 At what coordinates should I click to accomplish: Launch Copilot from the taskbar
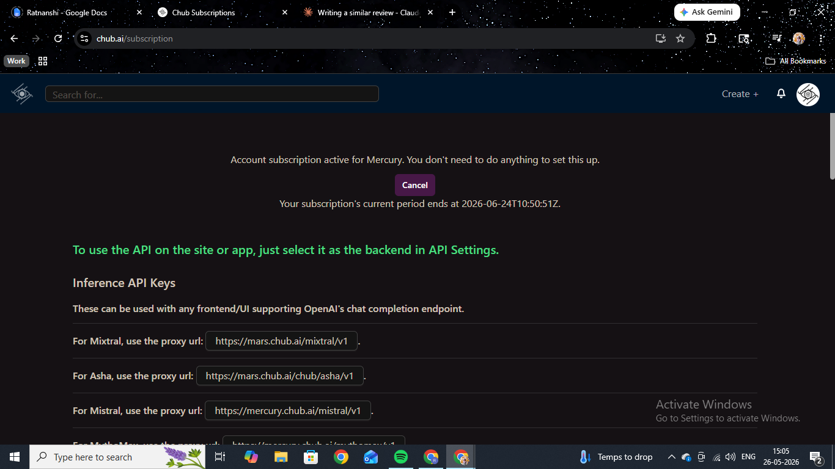[251, 457]
